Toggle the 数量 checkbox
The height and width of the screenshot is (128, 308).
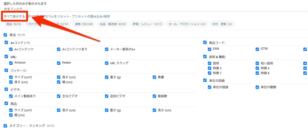(154, 77)
